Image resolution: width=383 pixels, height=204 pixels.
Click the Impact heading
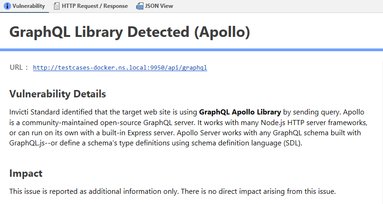click(26, 174)
